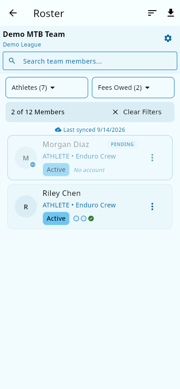This screenshot has width=180, height=389.
Task: Expand the Fees Owed (2) filter dropdown
Action: click(133, 88)
